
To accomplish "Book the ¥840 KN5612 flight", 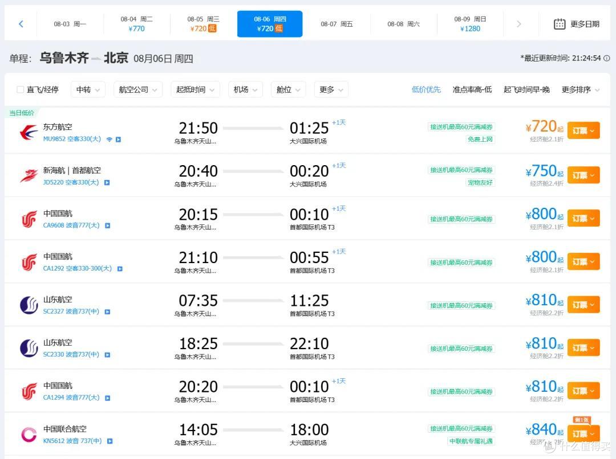I will (583, 434).
